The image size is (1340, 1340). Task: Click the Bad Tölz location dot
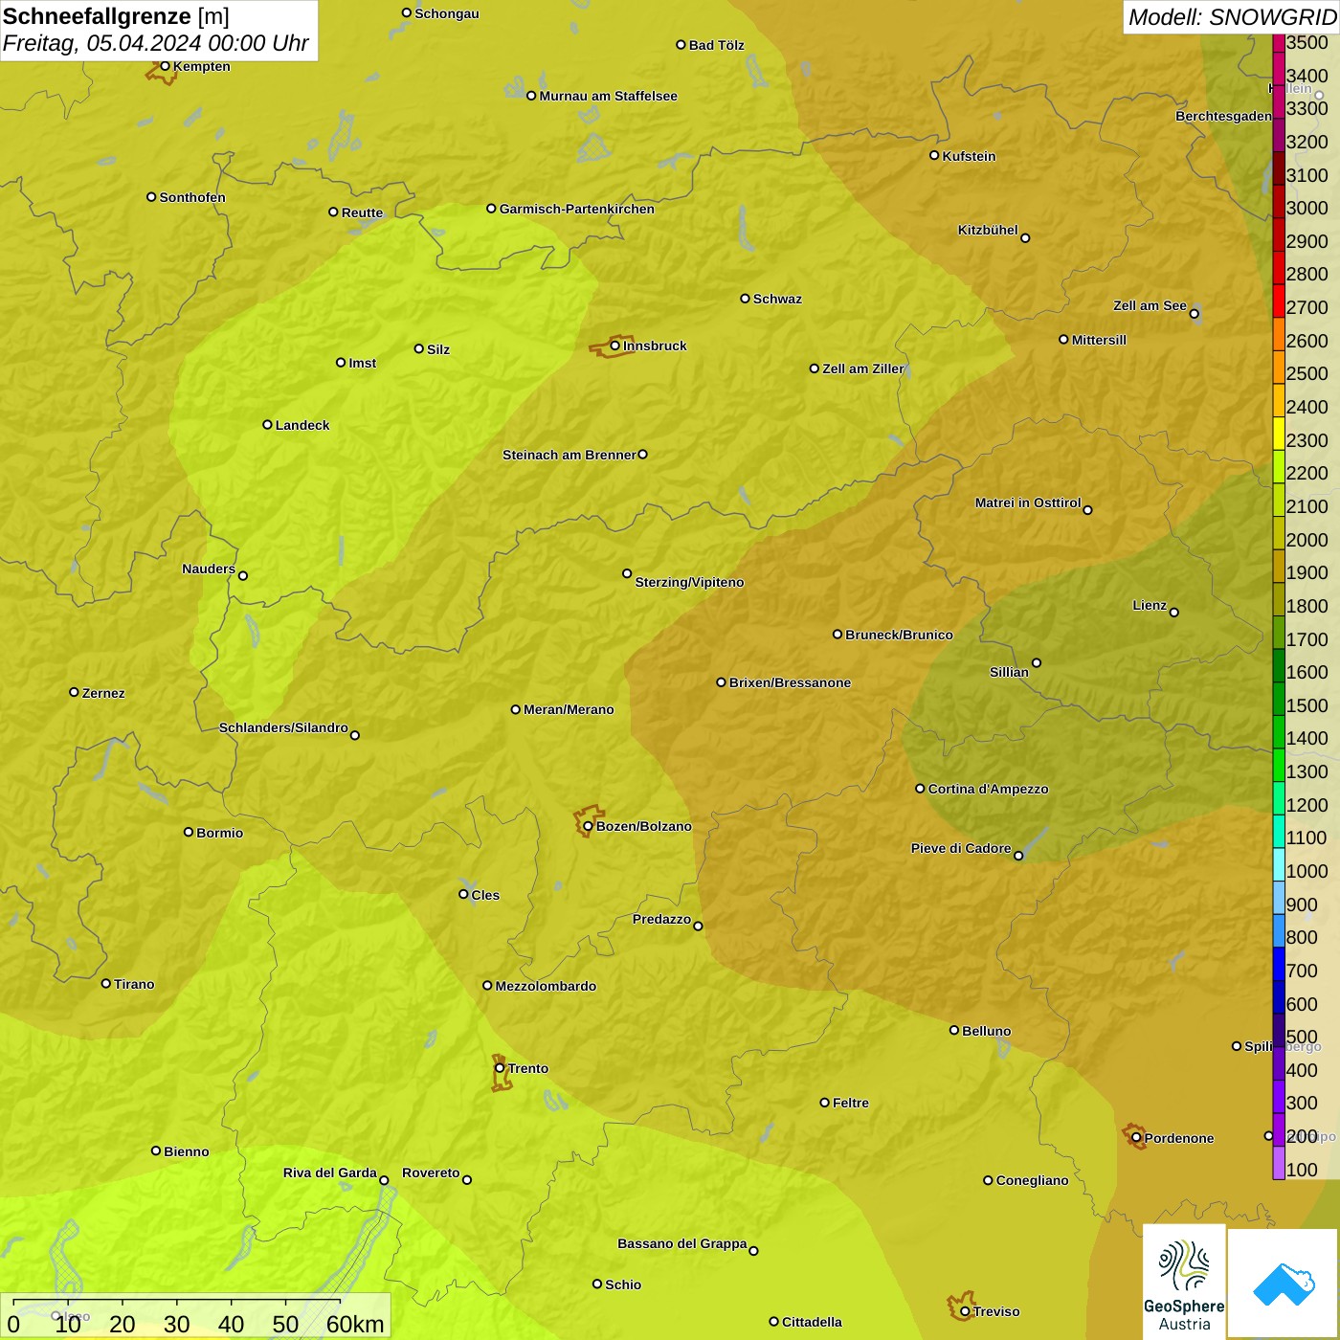click(x=681, y=45)
